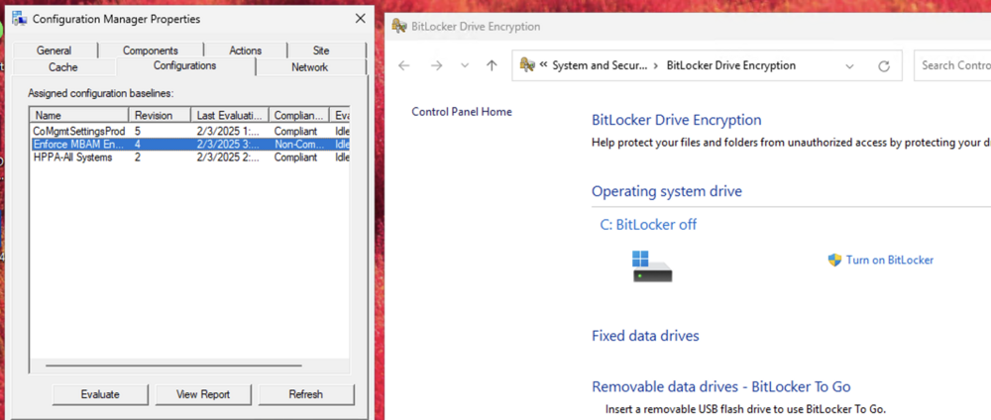Click BitLocker Drive Encryption breadcrumb
This screenshot has height=420, width=991.
(731, 65)
